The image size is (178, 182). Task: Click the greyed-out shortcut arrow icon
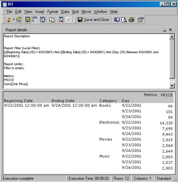click(x=69, y=20)
